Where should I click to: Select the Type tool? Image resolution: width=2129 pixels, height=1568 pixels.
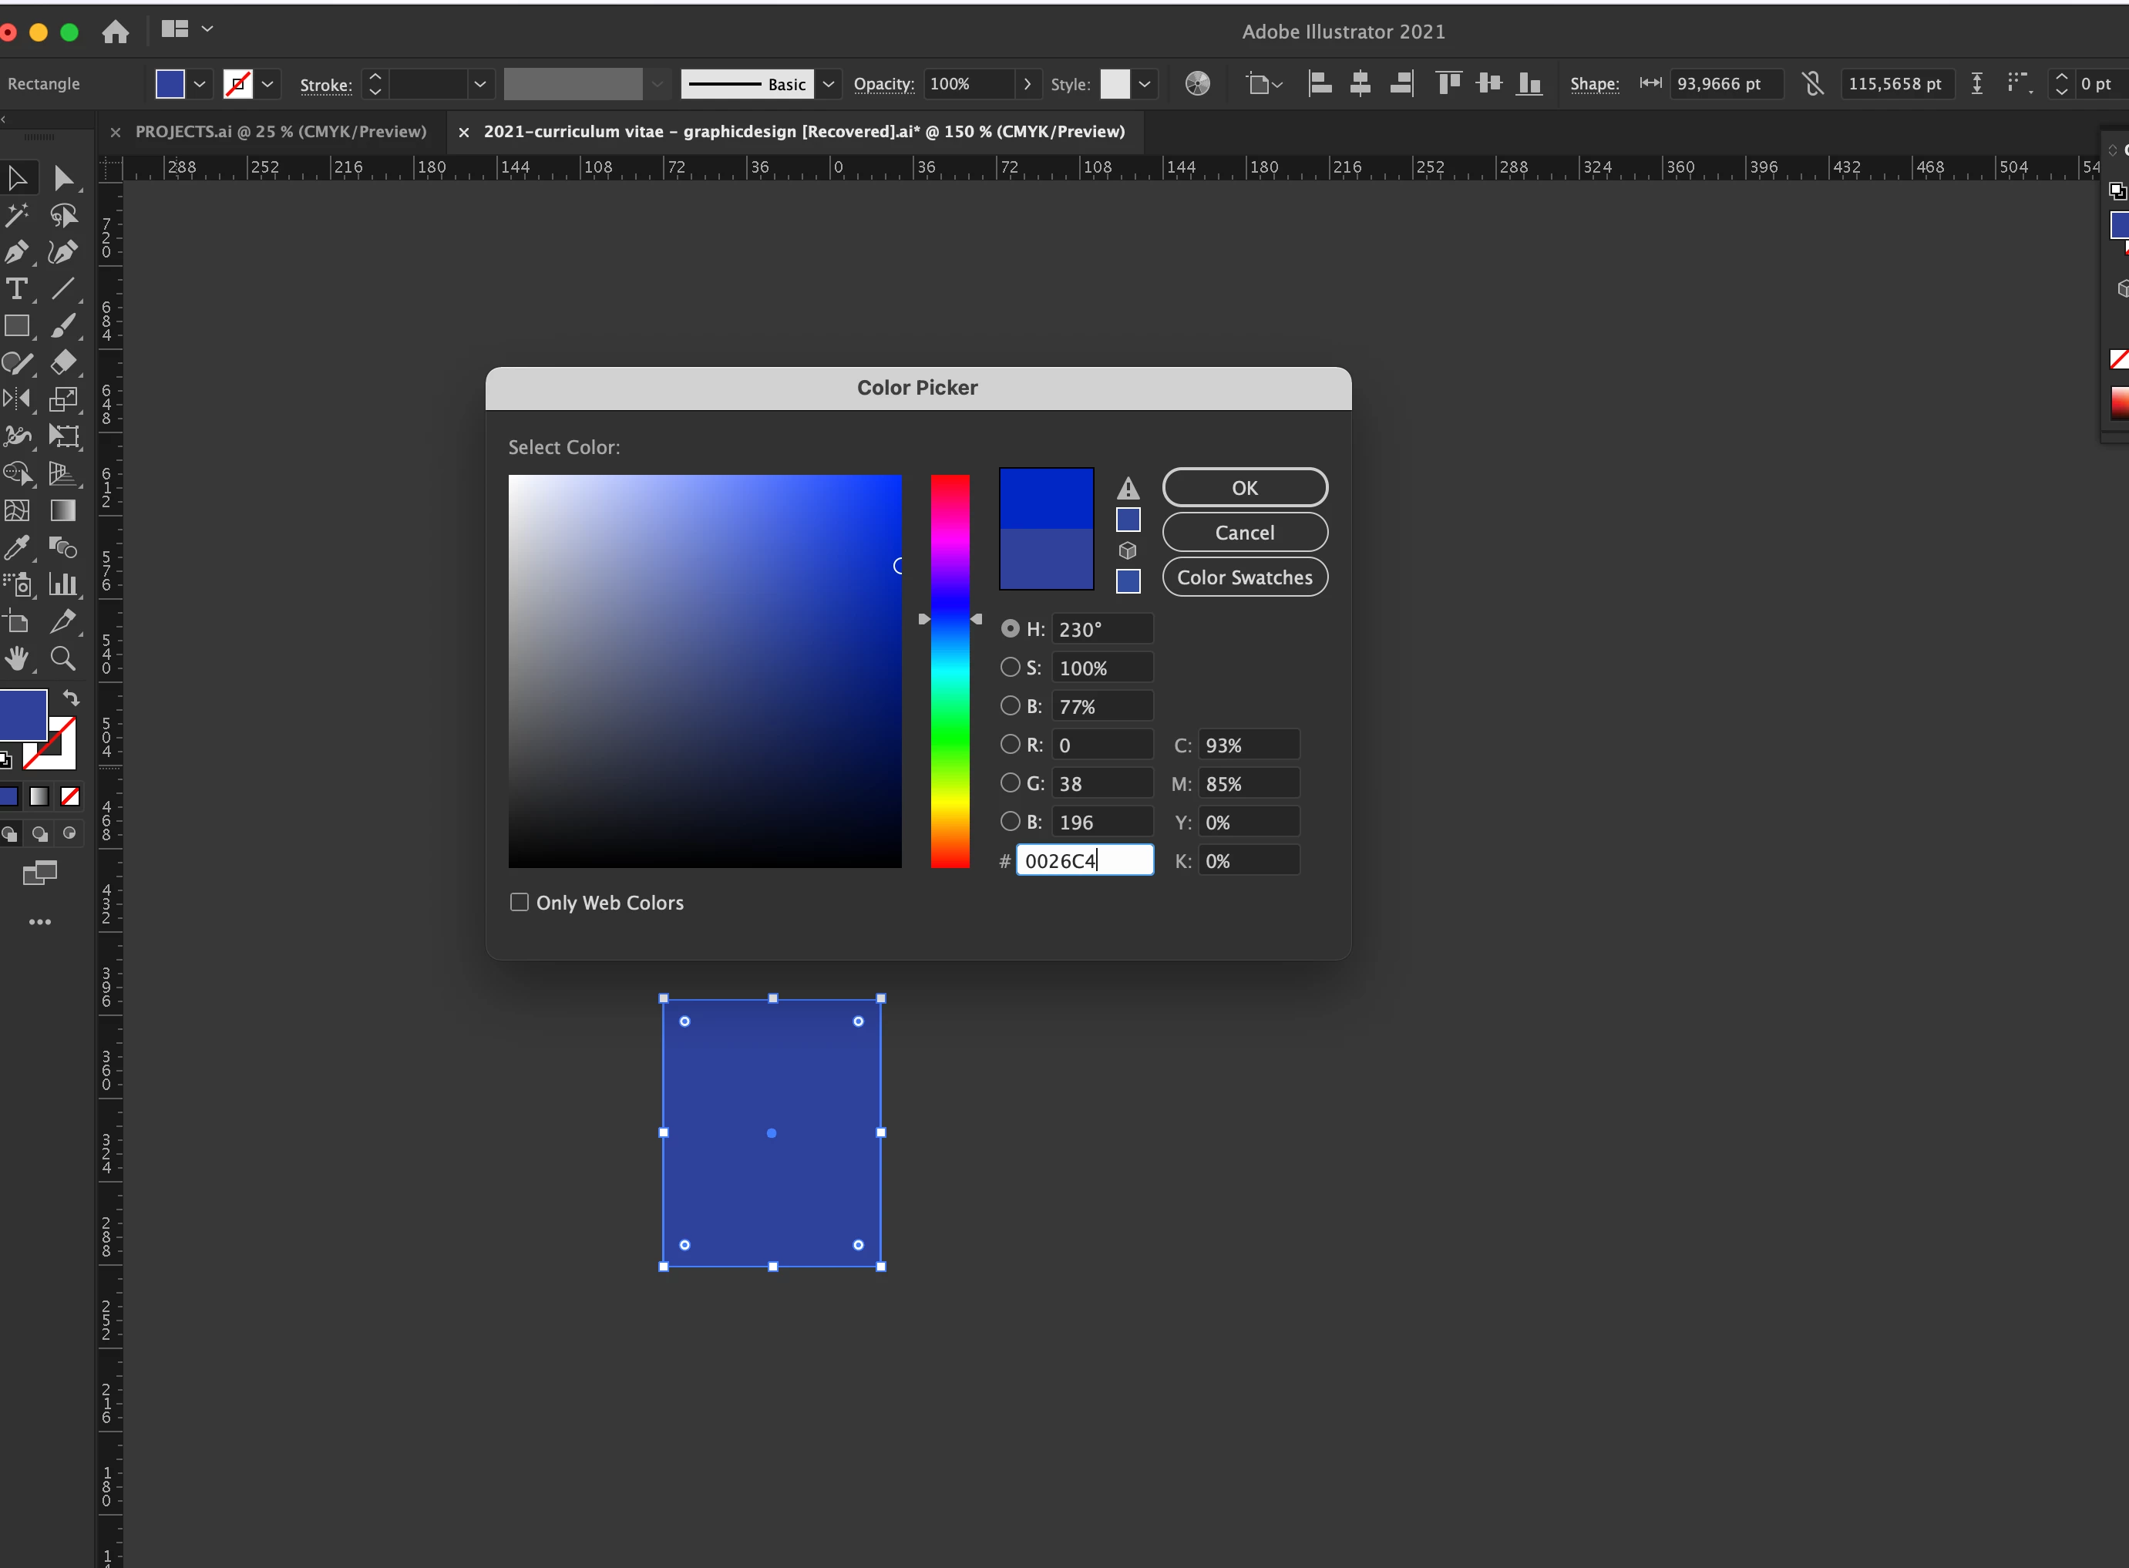(16, 288)
